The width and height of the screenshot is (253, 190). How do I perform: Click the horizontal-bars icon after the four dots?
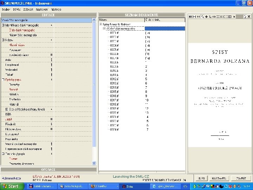(222, 17)
